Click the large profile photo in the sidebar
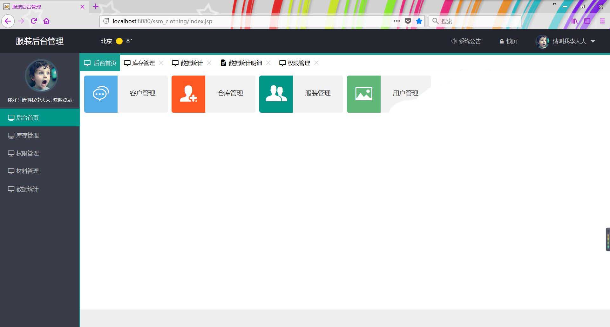The height and width of the screenshot is (327, 610). (41, 76)
